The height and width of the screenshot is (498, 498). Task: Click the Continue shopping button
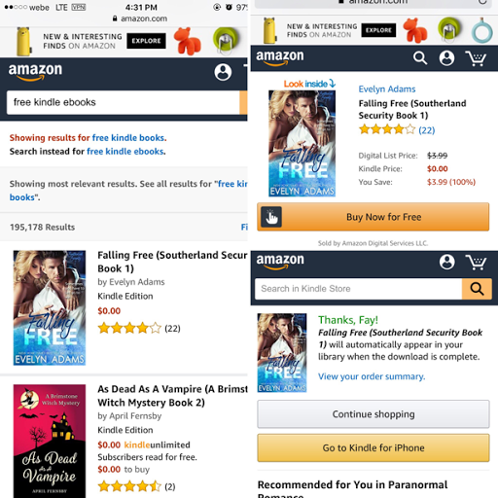pyautogui.click(x=373, y=414)
